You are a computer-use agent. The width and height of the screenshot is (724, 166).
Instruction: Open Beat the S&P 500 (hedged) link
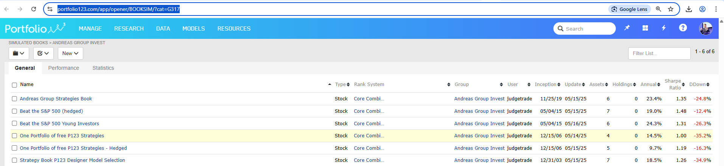click(x=51, y=111)
